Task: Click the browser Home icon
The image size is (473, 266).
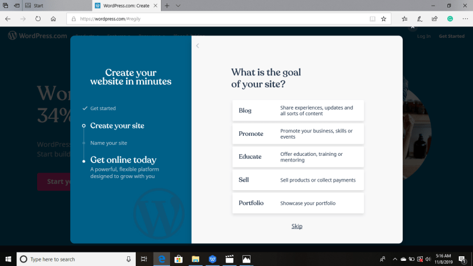Action: 53,19
